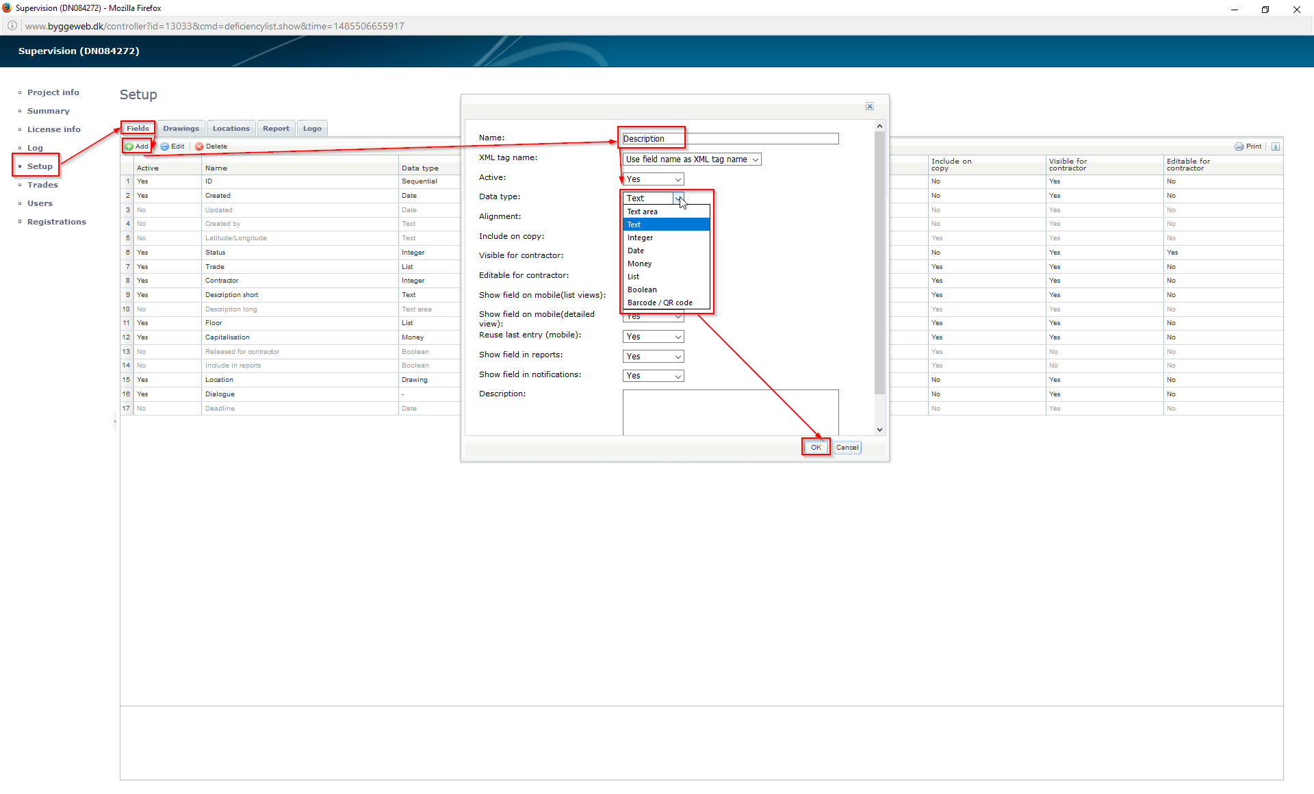The width and height of the screenshot is (1314, 794).
Task: Choose the highlighted Text option in the list
Action: (667, 225)
